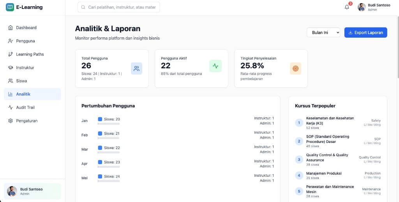Click the Pengaturan gear icon
The height and width of the screenshot is (202, 399).
(x=11, y=121)
